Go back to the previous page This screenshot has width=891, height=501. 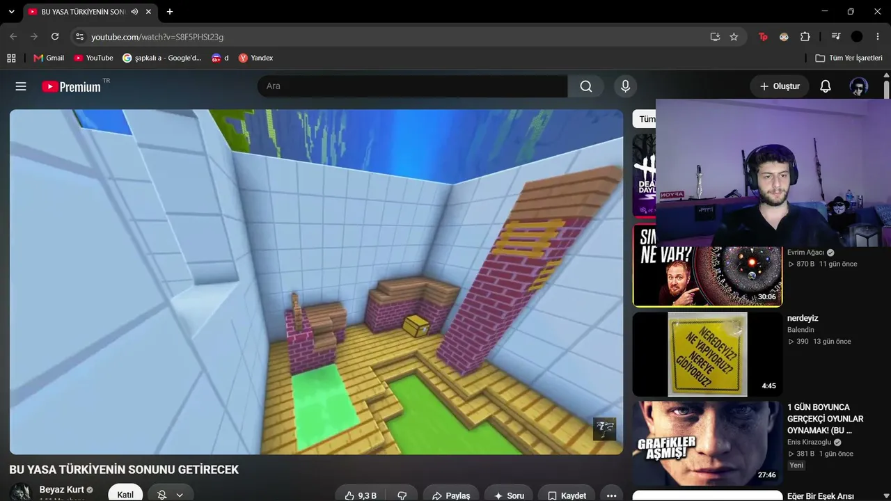13,36
